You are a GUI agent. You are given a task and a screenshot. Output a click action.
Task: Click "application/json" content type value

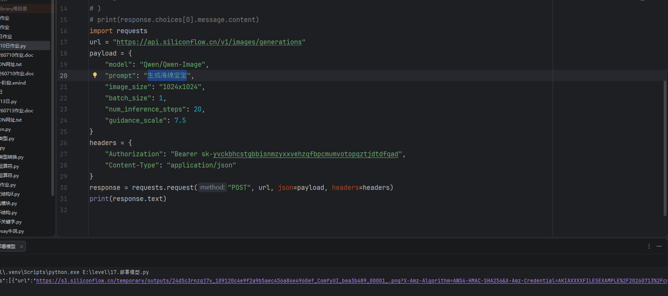(x=201, y=165)
